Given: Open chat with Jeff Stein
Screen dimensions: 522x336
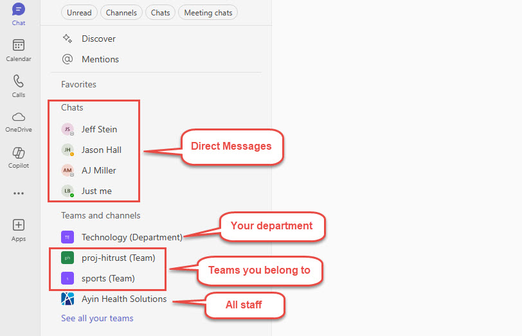Looking at the screenshot, I should [x=99, y=129].
